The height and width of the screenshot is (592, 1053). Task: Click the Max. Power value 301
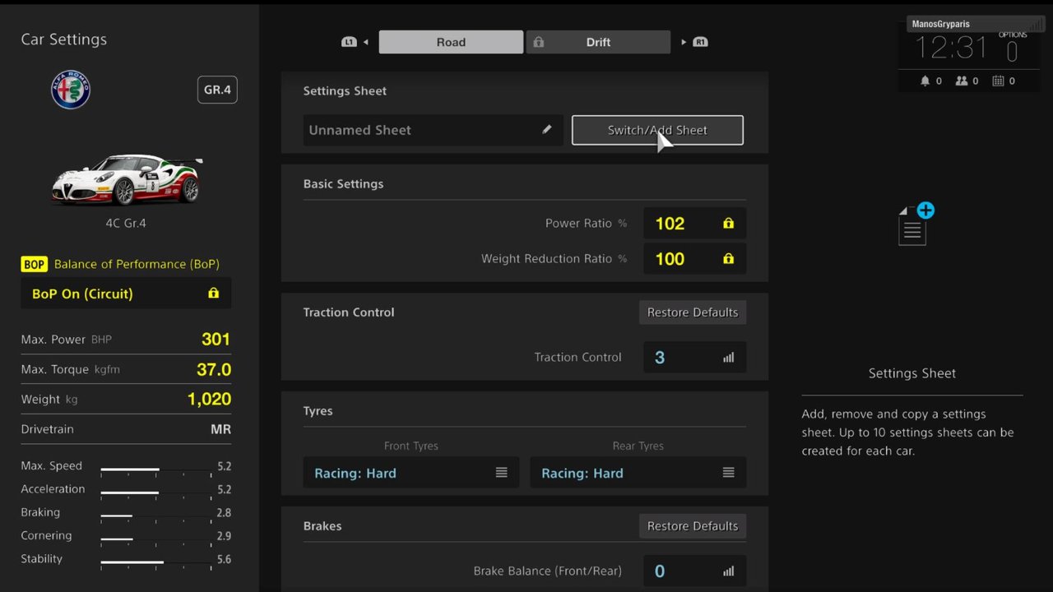coord(216,339)
